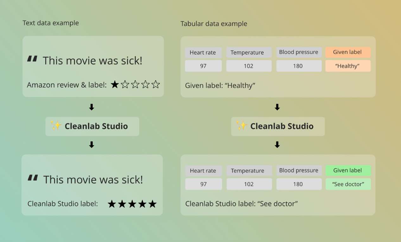This screenshot has height=242, width=401.
Task: Click sparkles icon beside right Cleanlab Studio
Action: (x=242, y=126)
